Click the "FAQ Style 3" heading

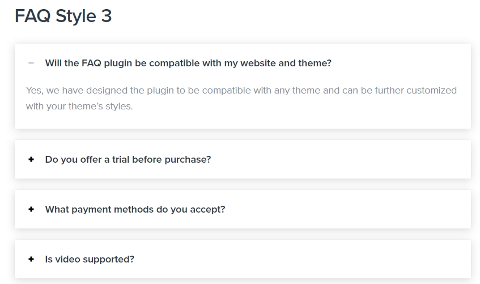coord(63,16)
